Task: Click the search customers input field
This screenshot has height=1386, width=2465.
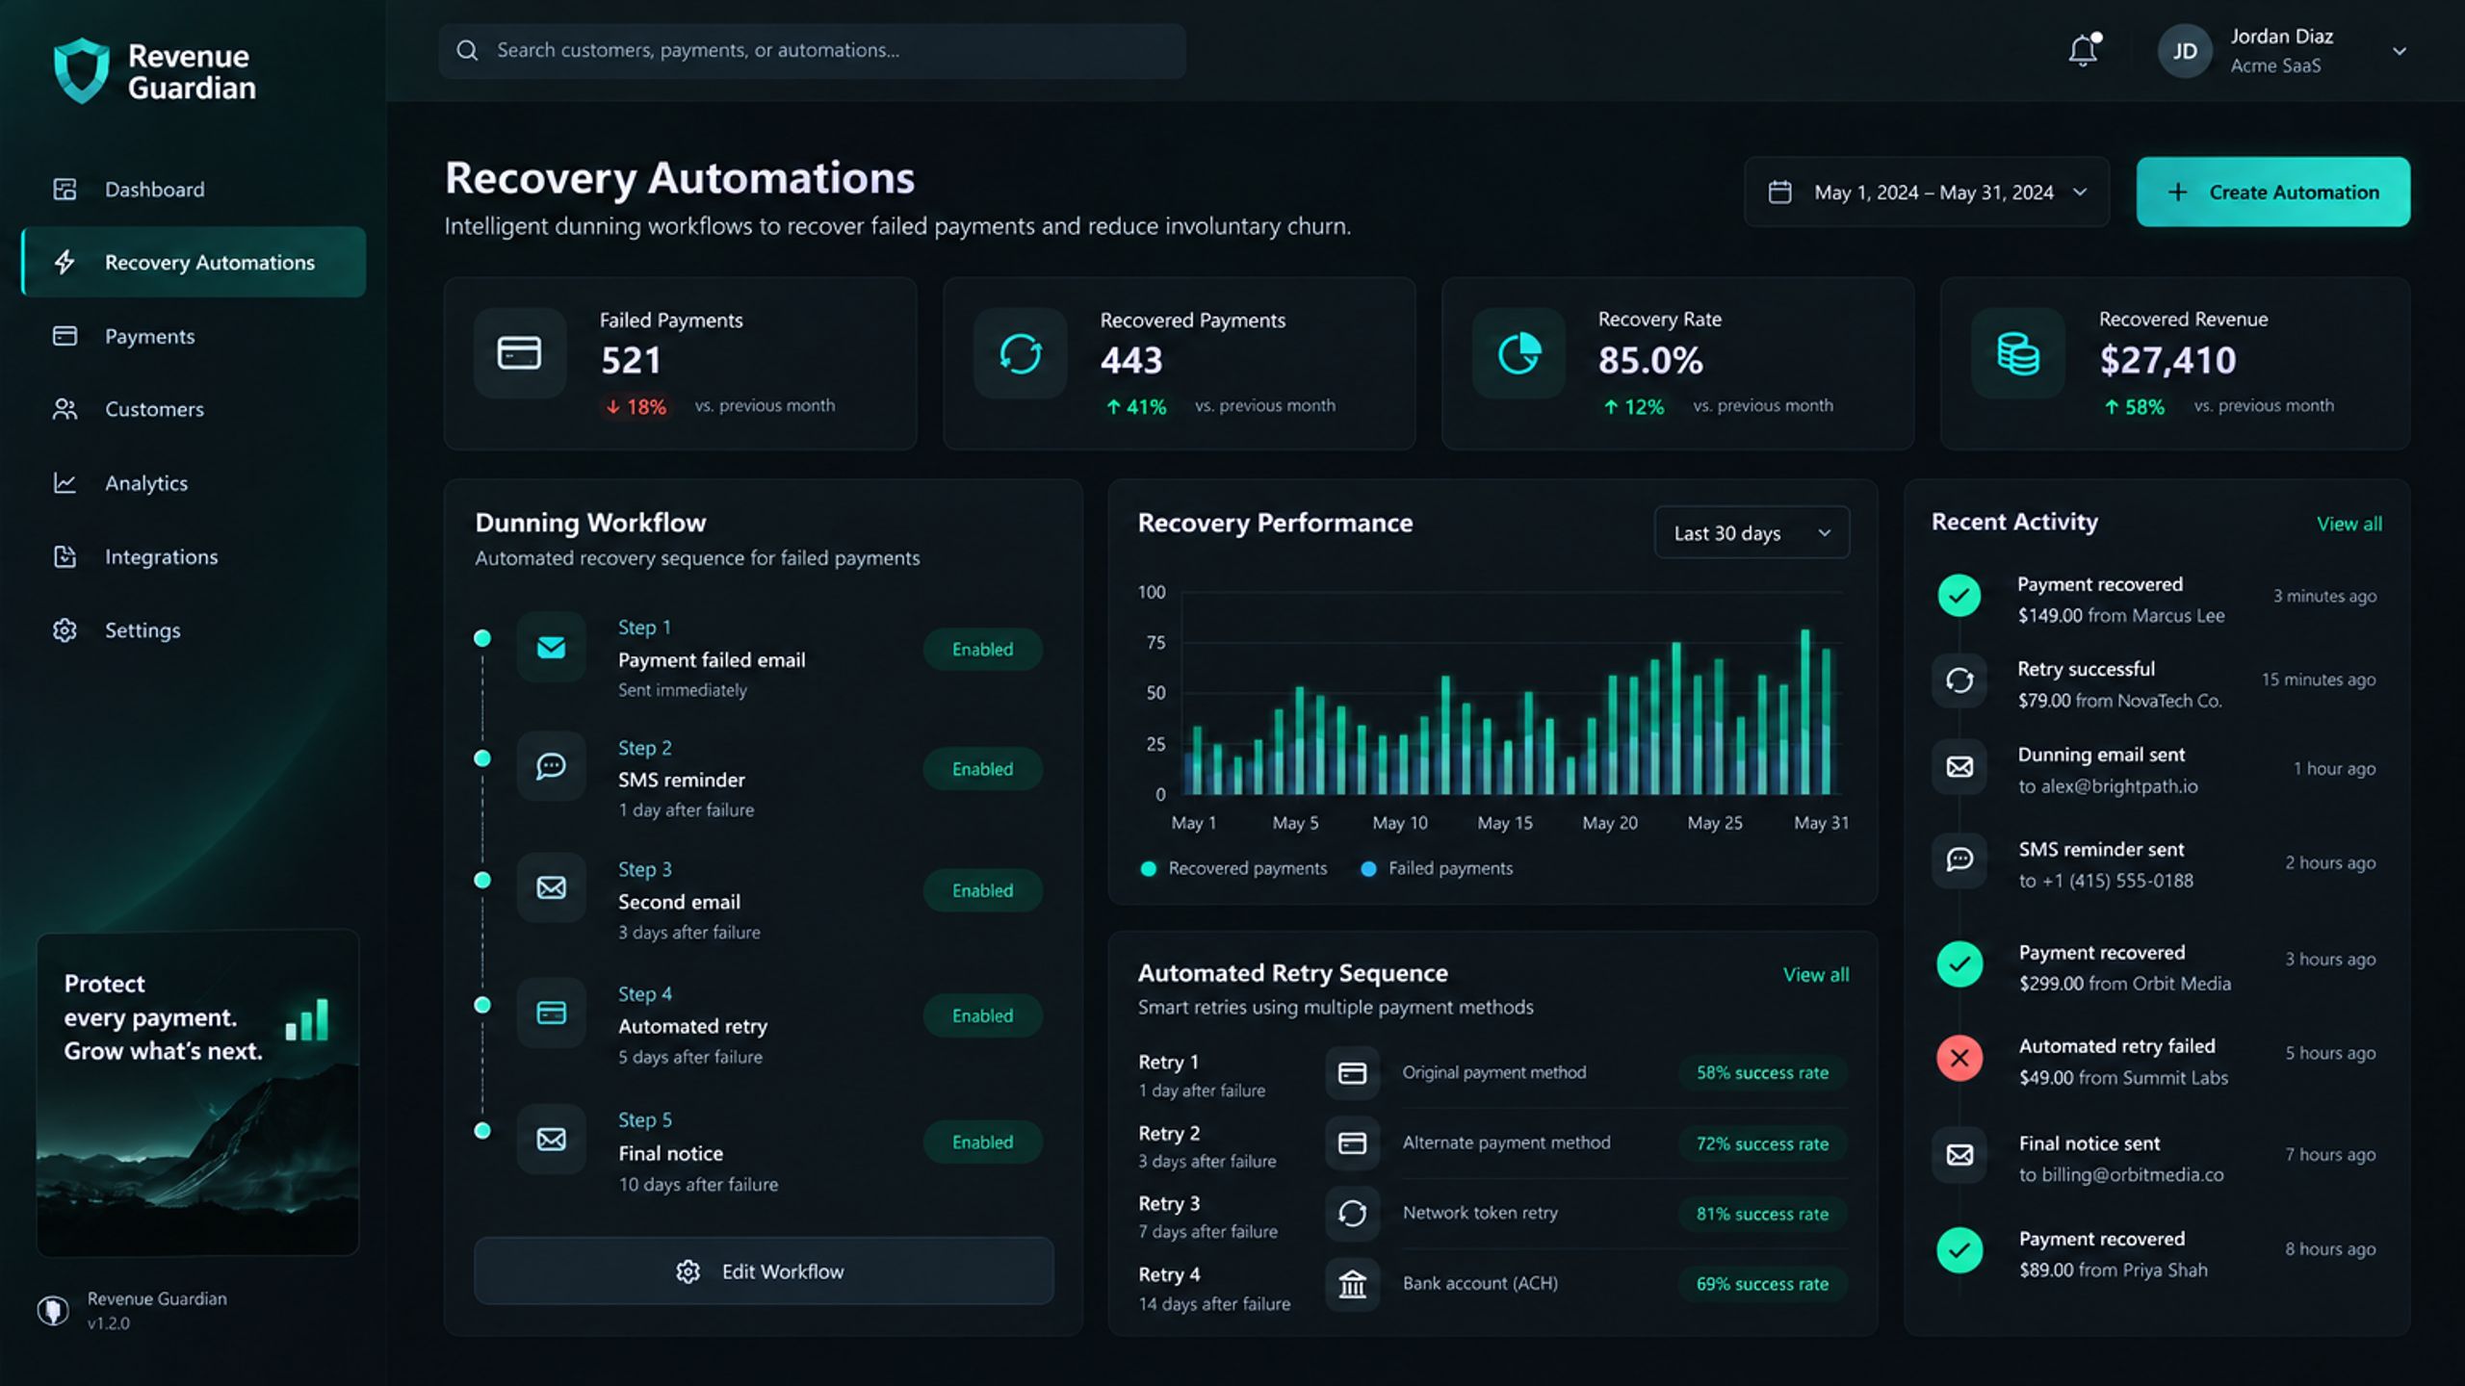Action: (812, 51)
